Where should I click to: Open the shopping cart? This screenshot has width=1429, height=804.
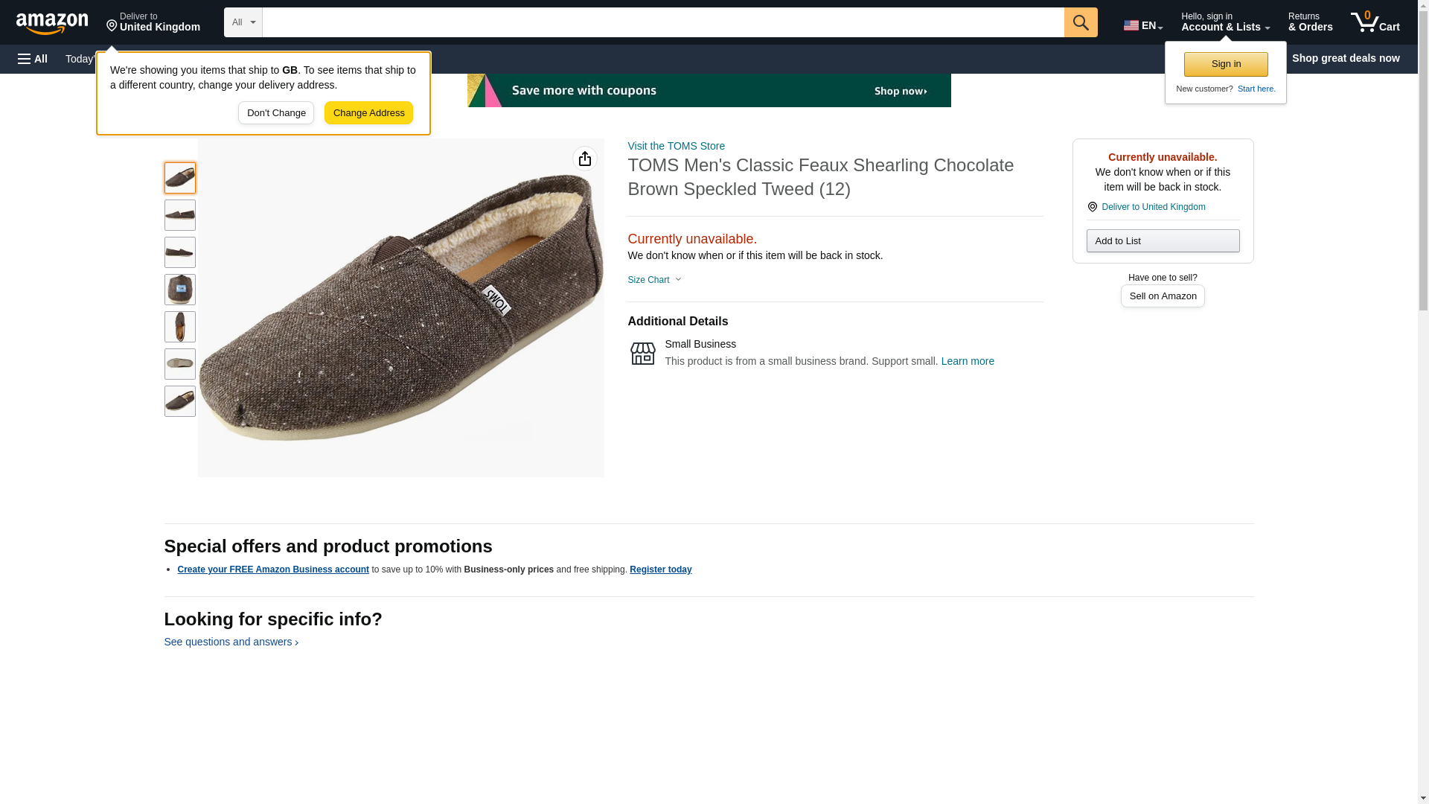coord(1375,22)
